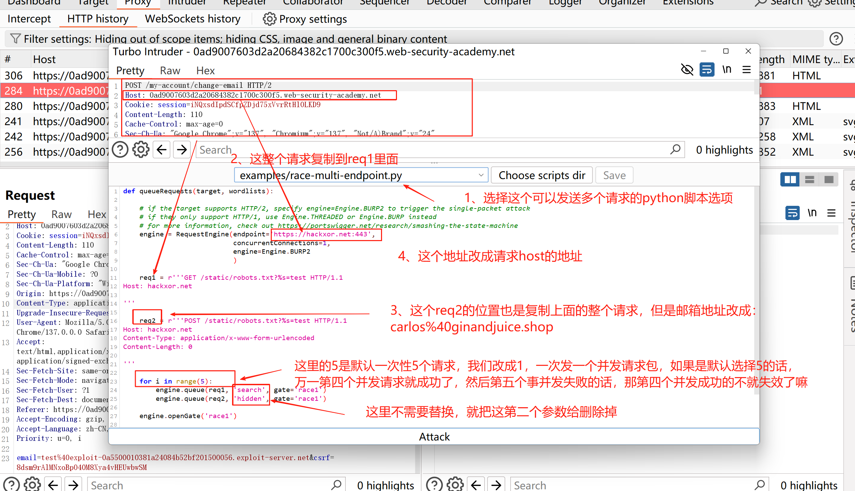Click the help icon in Turbo Intruder search bar
Screen dimensions: 855x491
(120, 150)
